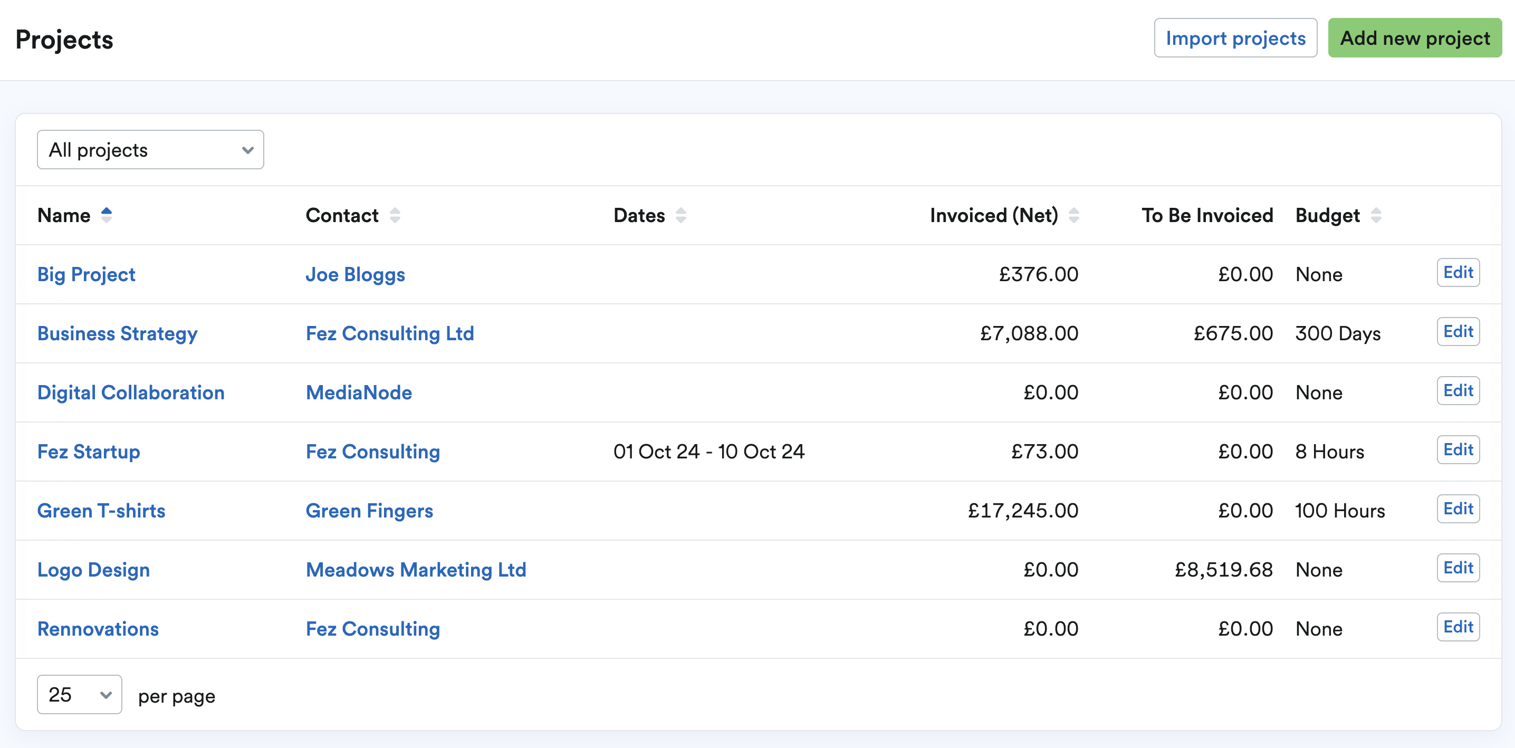The height and width of the screenshot is (748, 1515).
Task: Edit the Logo Design project
Action: click(1458, 568)
